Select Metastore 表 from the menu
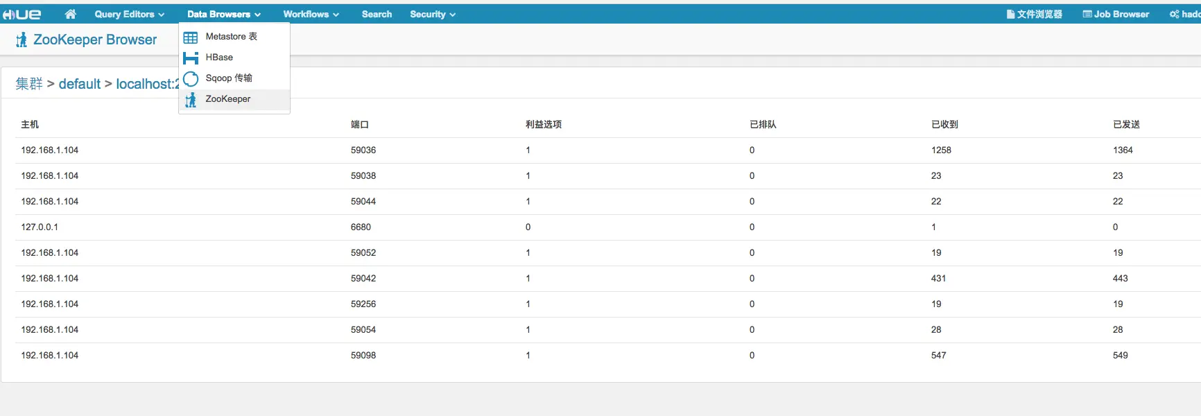 point(234,37)
